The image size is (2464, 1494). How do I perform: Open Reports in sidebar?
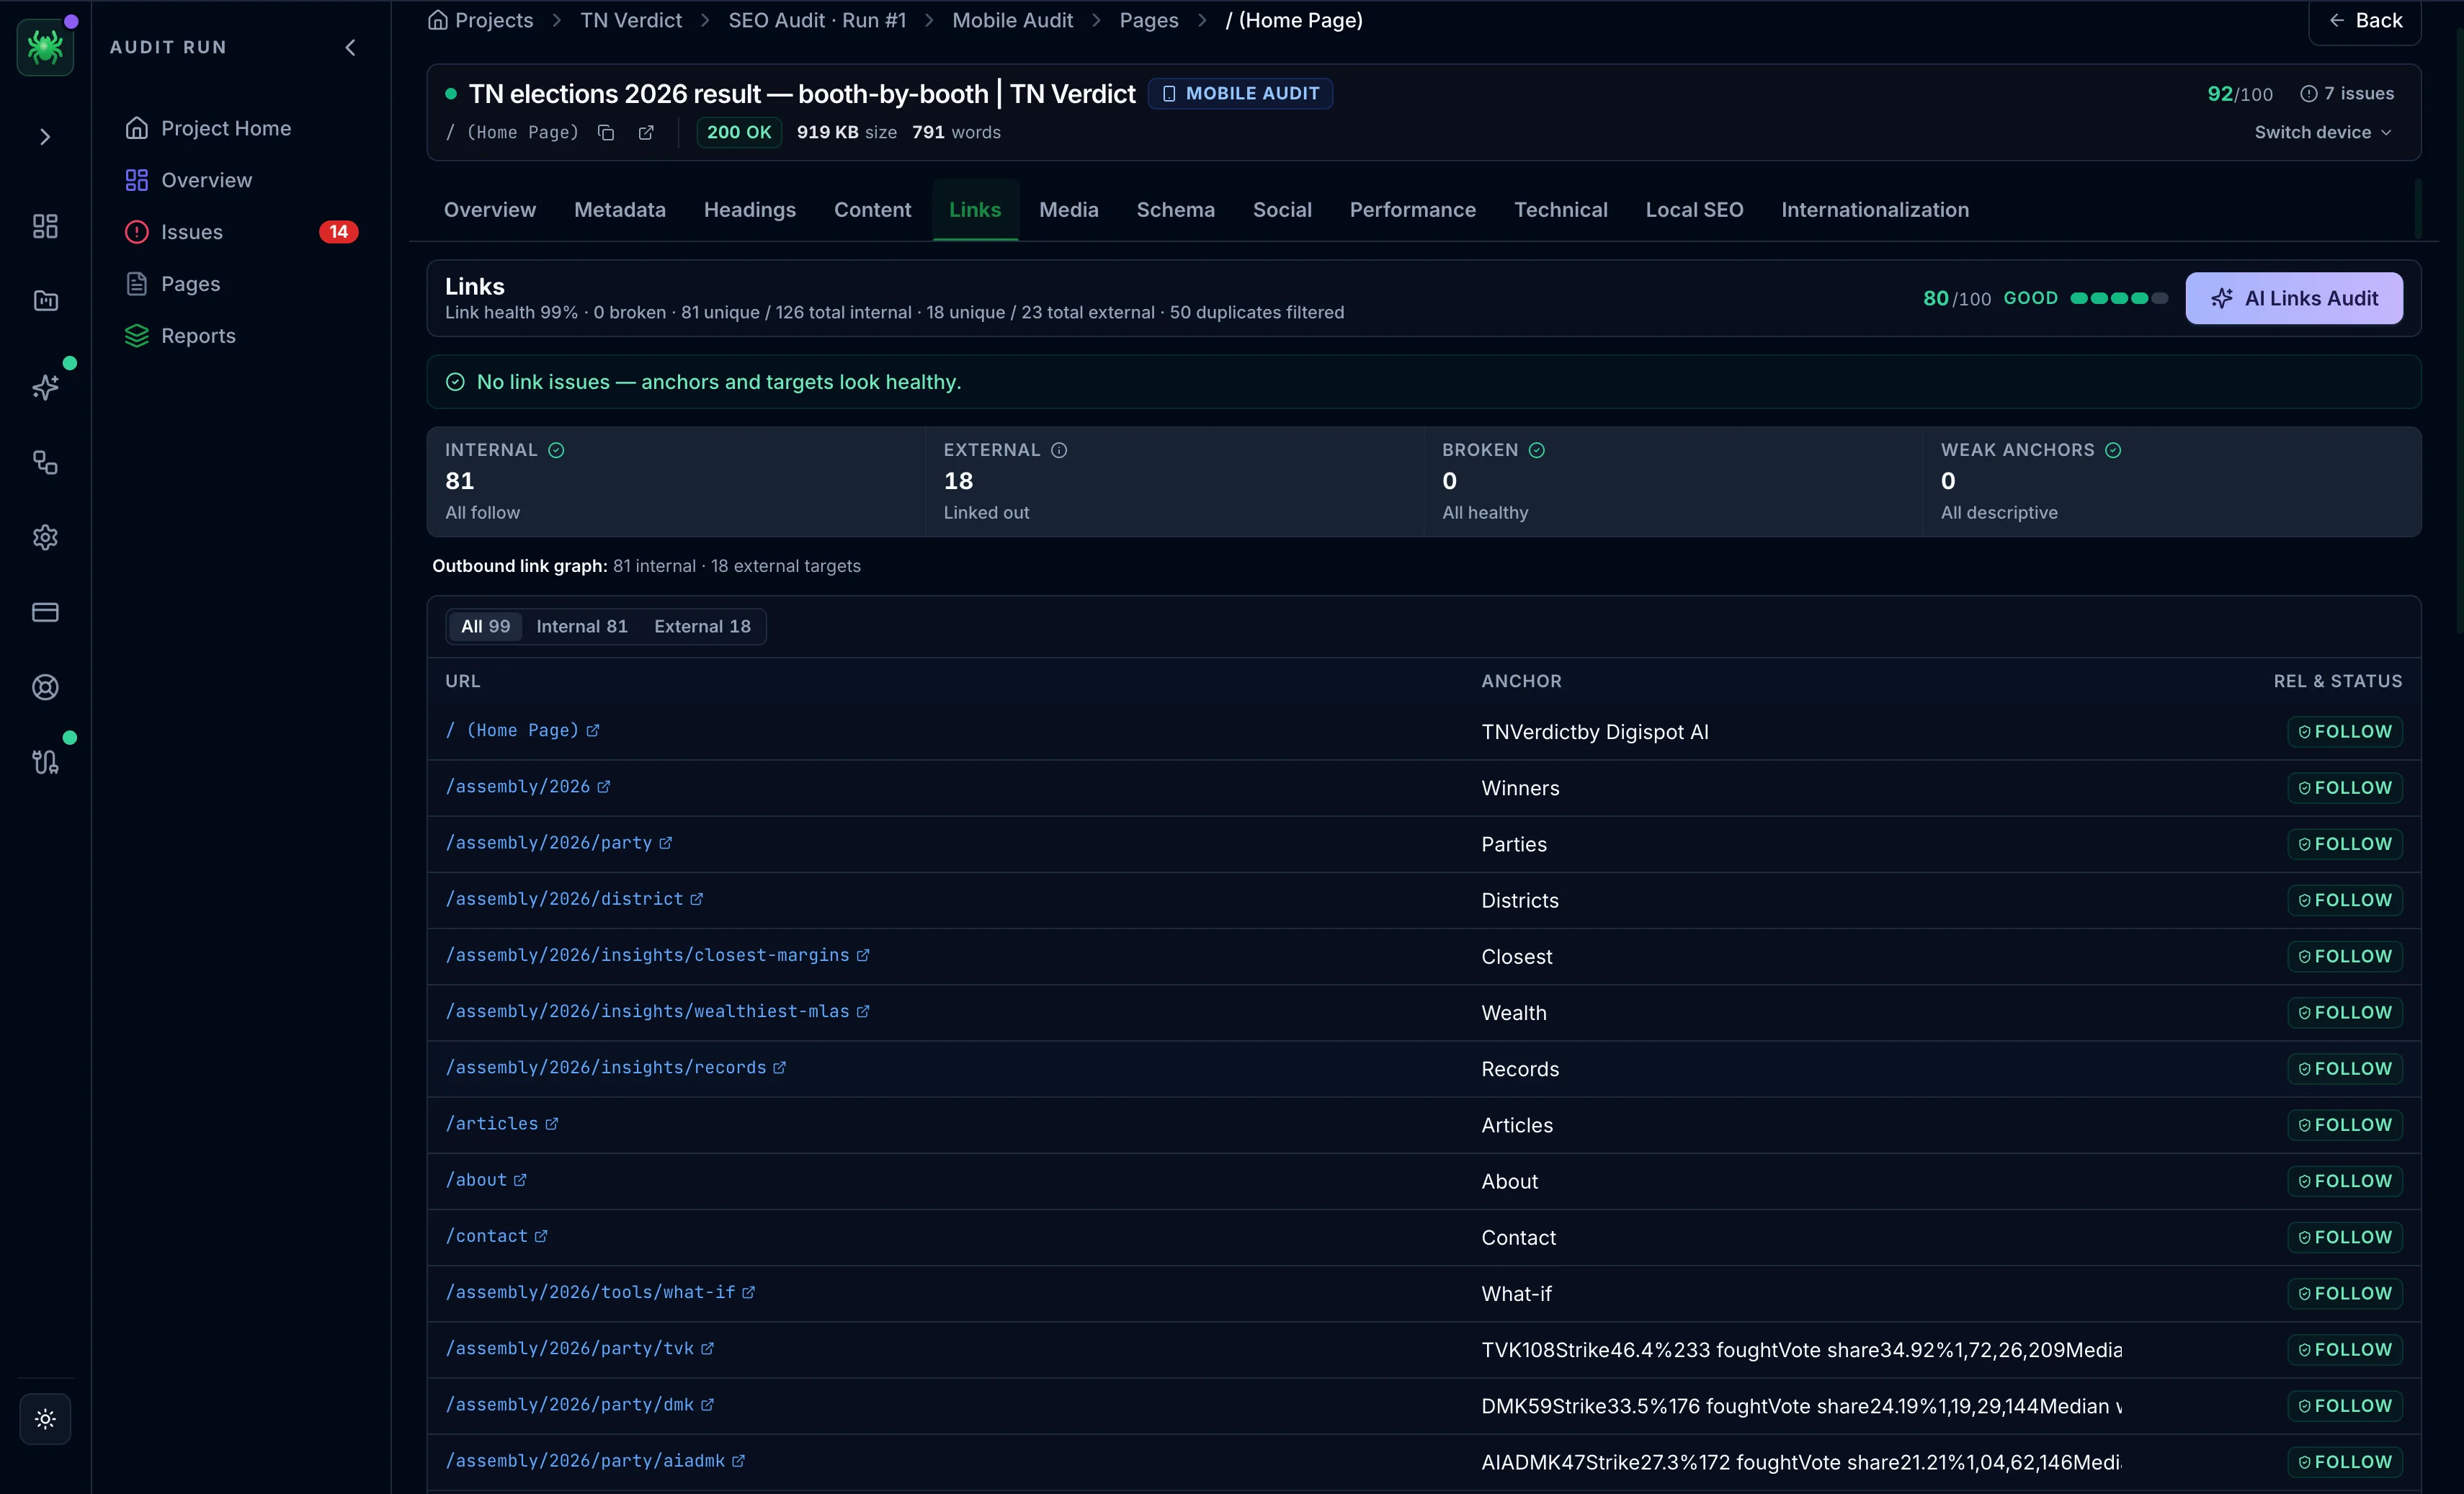coord(180,336)
